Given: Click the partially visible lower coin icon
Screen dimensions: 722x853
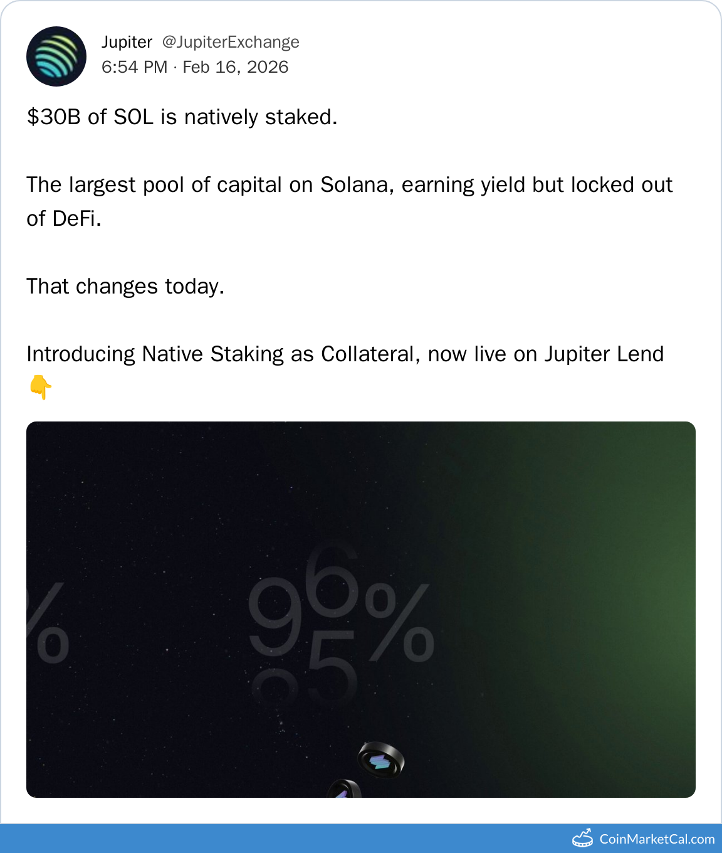Looking at the screenshot, I should tap(344, 789).
